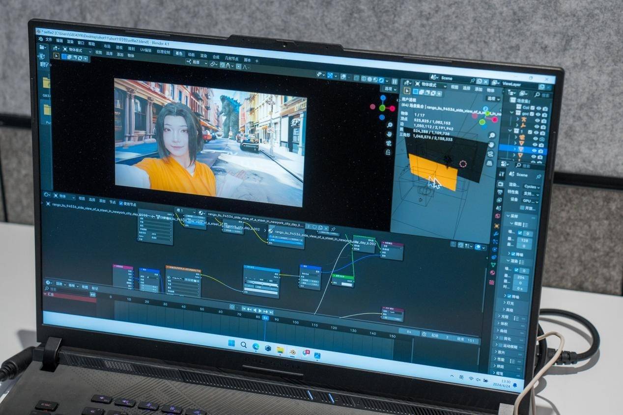623x415 pixels.
Task: Open the 局部 transform orientation dropdown
Action: point(198,62)
